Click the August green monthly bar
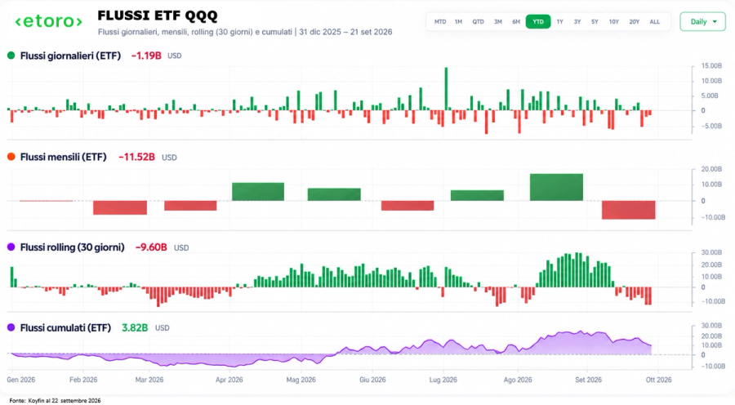The width and height of the screenshot is (735, 405). (556, 187)
